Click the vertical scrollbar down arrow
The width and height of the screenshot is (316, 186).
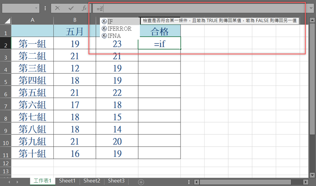(x=312, y=175)
